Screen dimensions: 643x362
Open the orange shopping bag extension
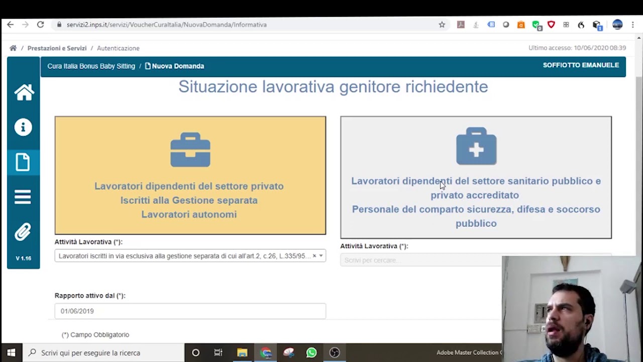(521, 25)
